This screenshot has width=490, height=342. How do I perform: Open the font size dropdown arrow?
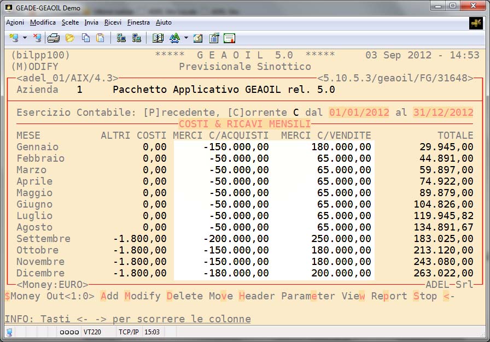[x=186, y=38]
